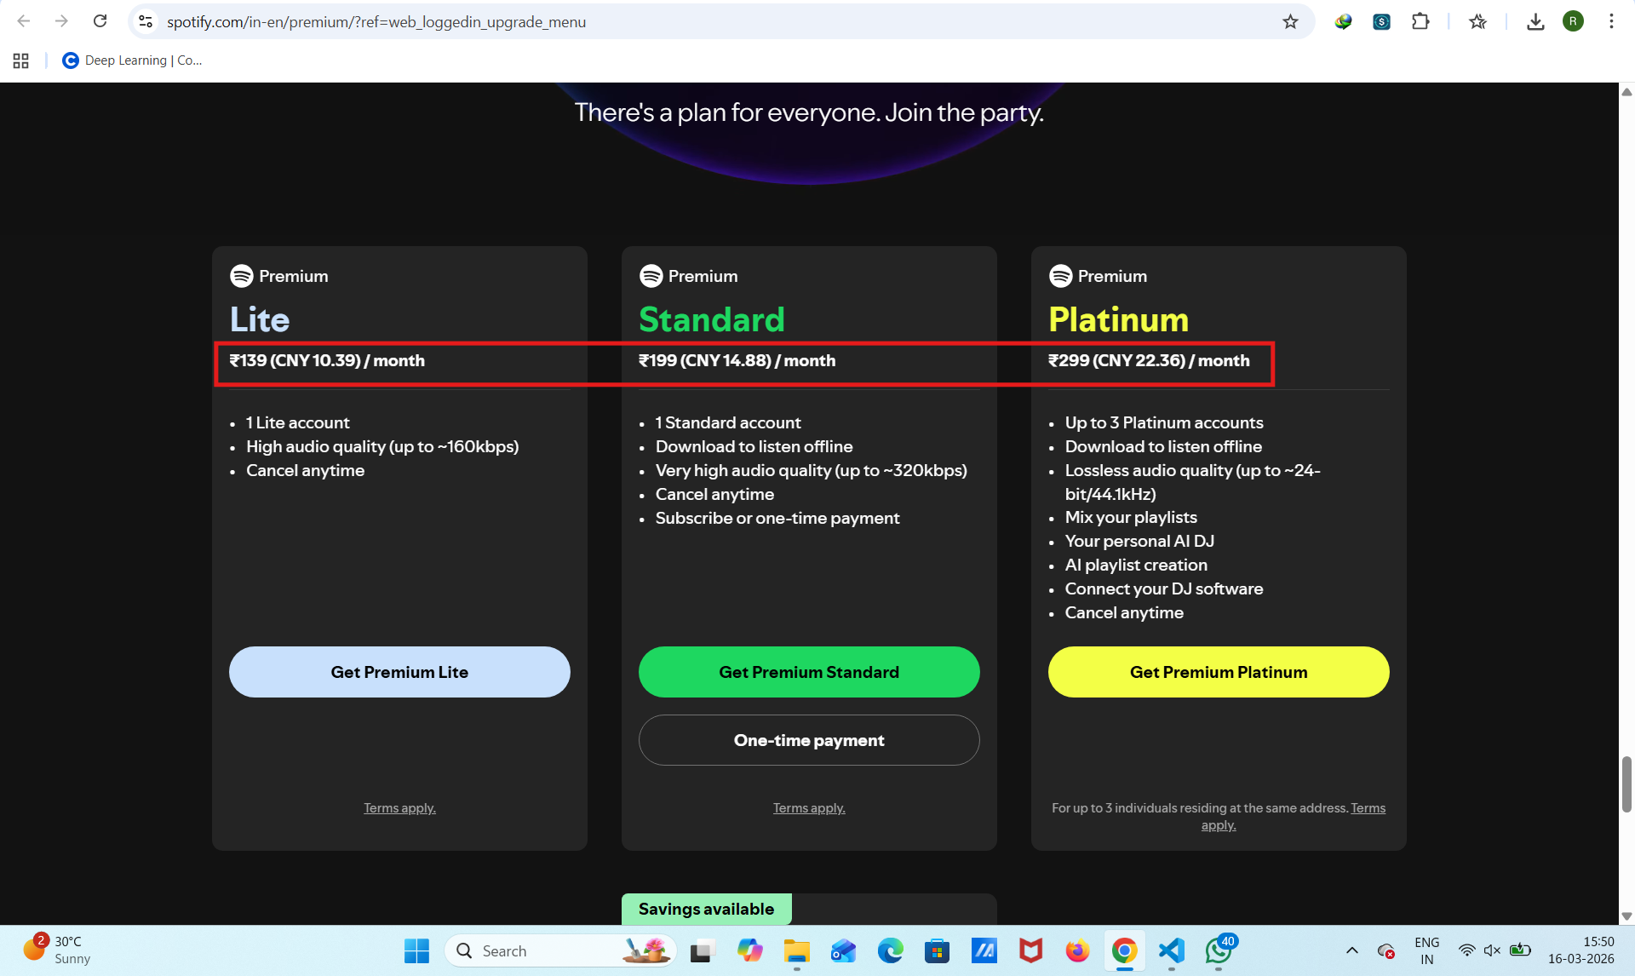1635x976 pixels.
Task: Click the vertical scrollbar thumb
Action: point(1626,784)
